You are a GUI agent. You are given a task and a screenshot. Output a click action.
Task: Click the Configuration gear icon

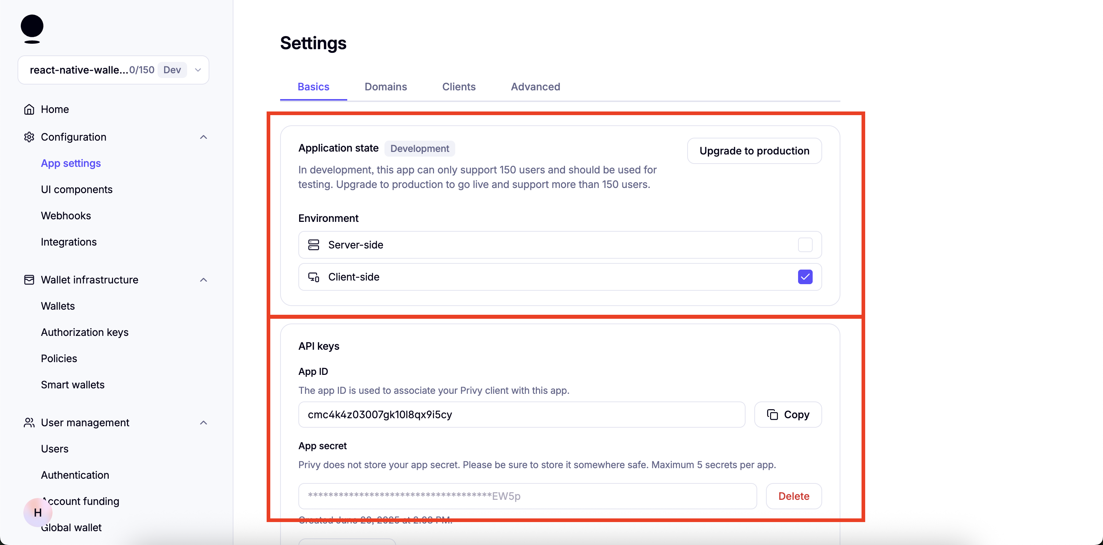pos(29,137)
